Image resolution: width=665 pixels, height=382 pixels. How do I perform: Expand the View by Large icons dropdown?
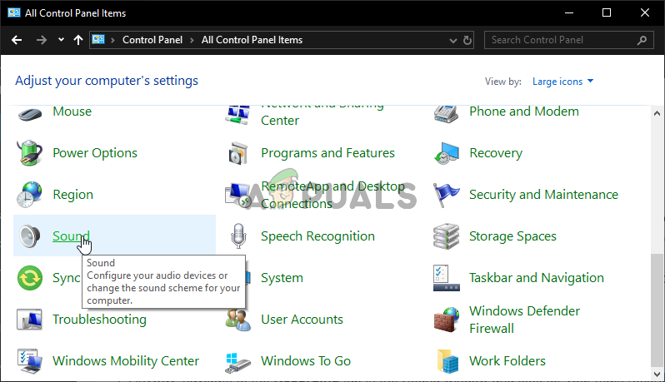coord(563,82)
